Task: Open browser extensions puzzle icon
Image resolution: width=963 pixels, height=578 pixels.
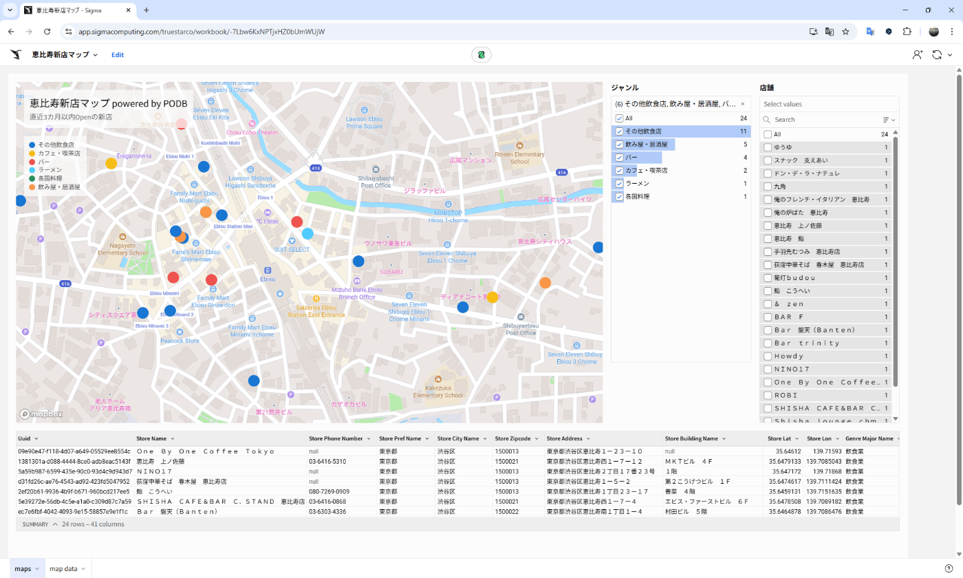Action: [x=907, y=32]
